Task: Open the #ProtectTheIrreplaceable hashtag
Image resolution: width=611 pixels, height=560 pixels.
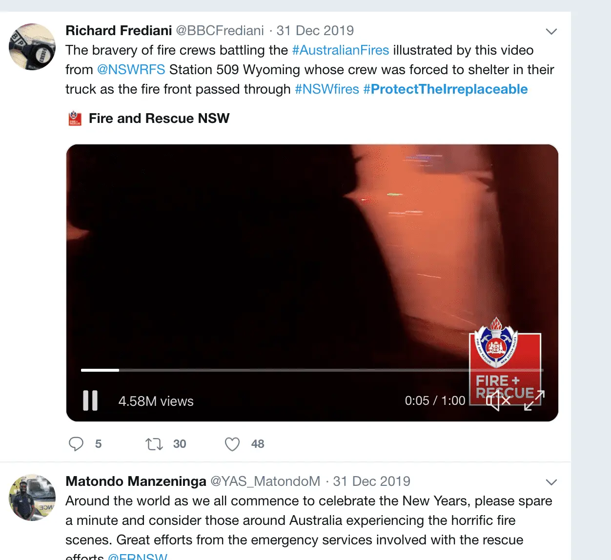Action: click(x=446, y=89)
